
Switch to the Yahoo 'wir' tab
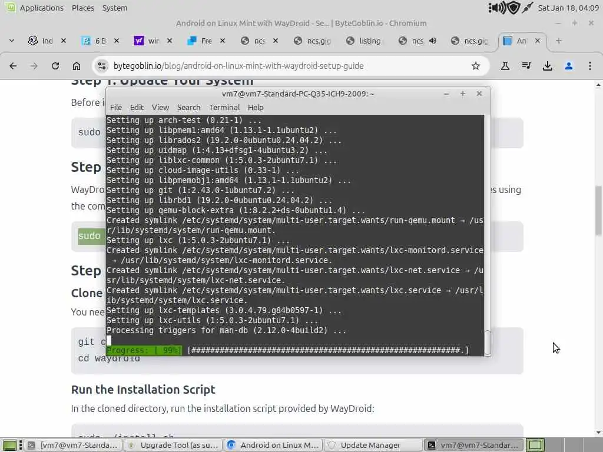pyautogui.click(x=148, y=41)
